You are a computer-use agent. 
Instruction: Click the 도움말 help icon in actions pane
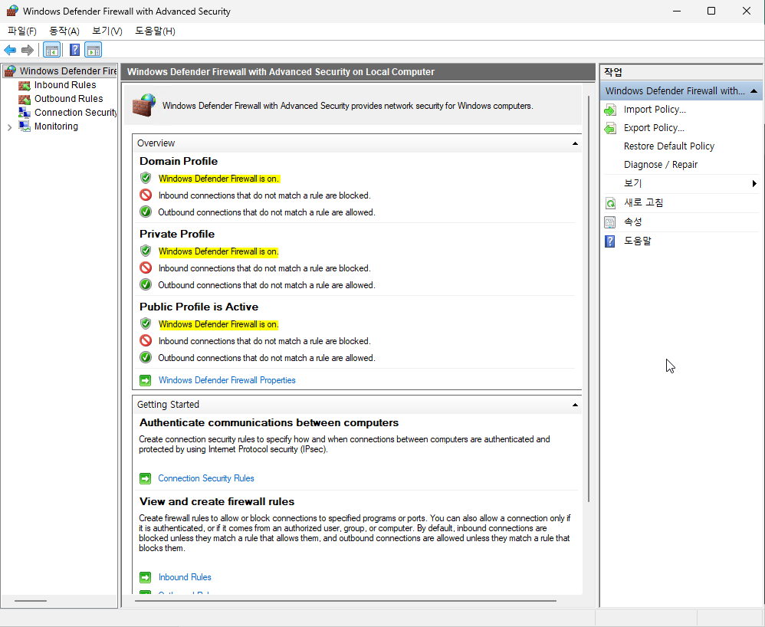610,241
